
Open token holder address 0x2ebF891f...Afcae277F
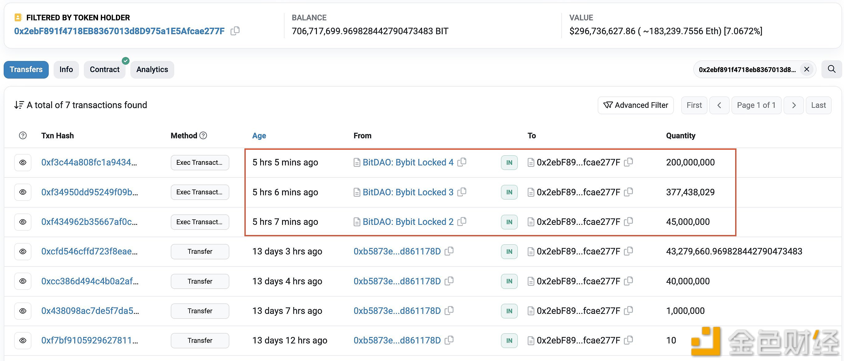point(119,31)
